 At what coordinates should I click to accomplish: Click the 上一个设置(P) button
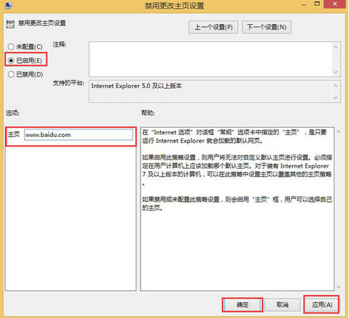213,27
